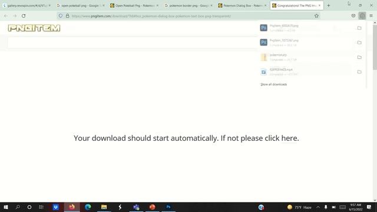Viewport: 377px width, 212px height.
Task: Show folder for the zip download
Action: 359,57
